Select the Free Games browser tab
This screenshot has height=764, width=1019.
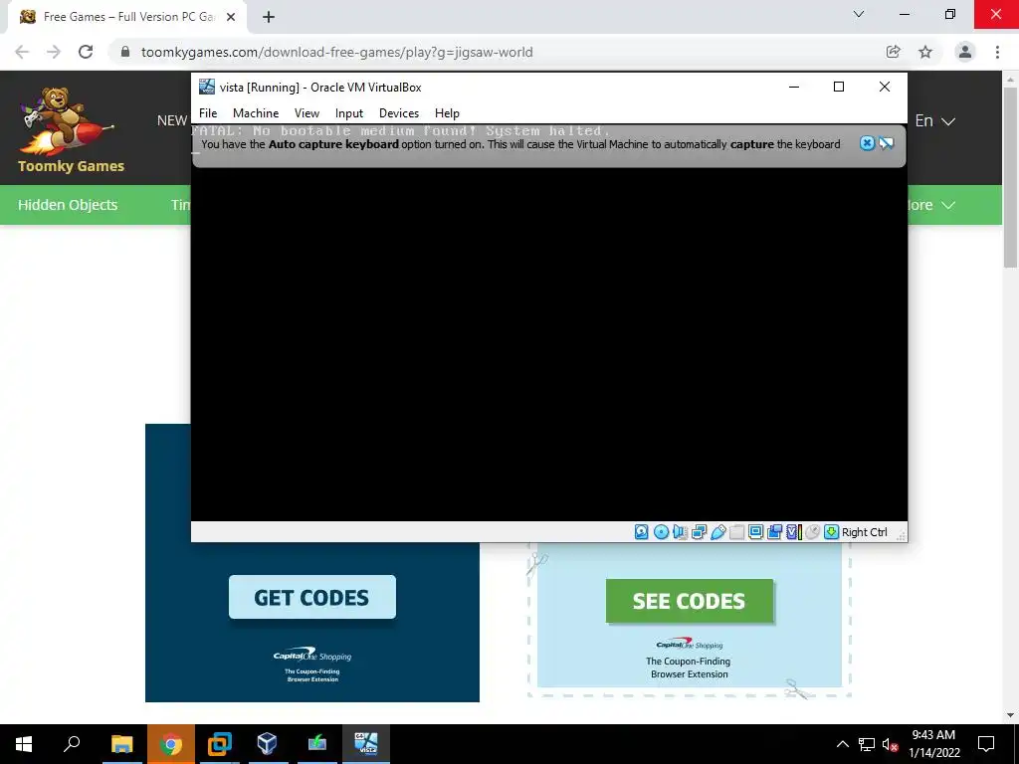point(126,18)
